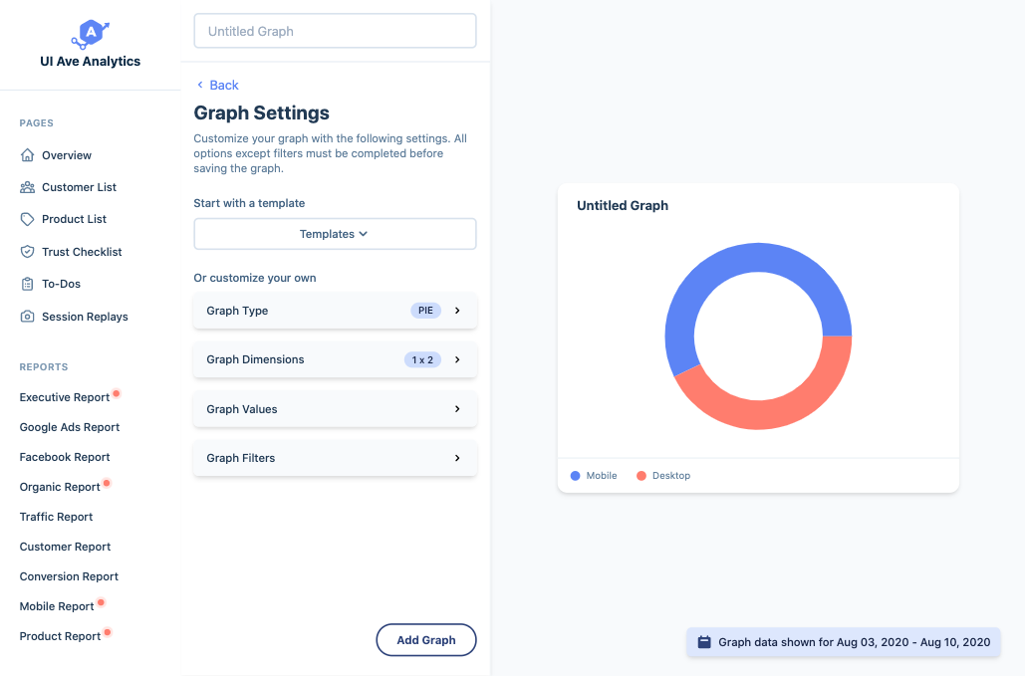Click the notification dot on Executive Report
Screen dimensions: 1025x676
pos(116,392)
